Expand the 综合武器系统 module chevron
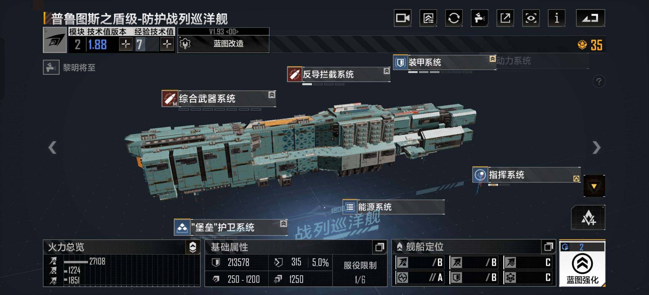Image resolution: width=649 pixels, height=295 pixels. pos(272,95)
